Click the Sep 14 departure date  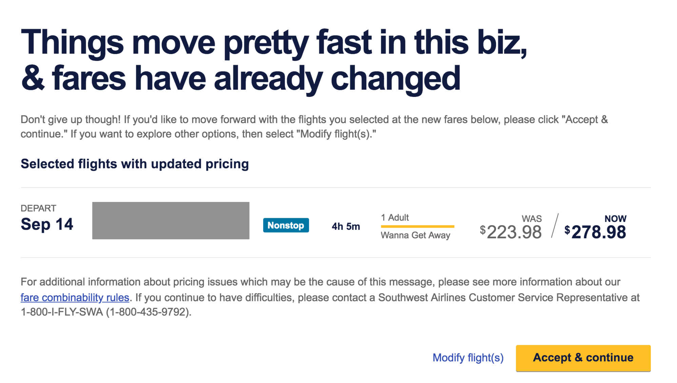[47, 224]
